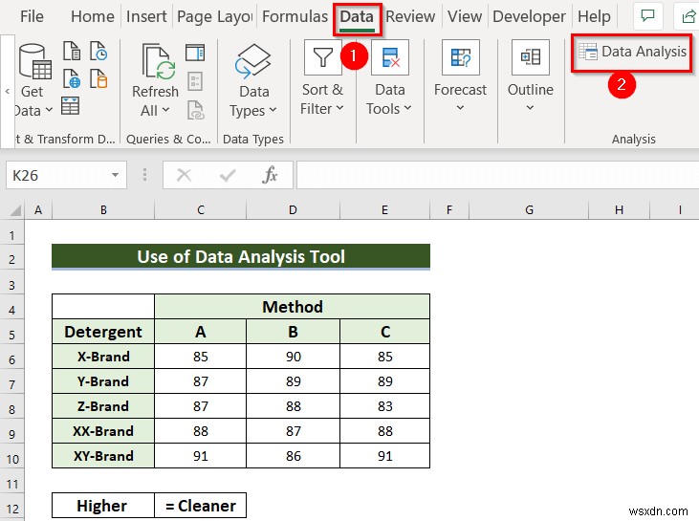This screenshot has width=699, height=521.
Task: Expand the Outline dropdown chevron
Action: [x=530, y=108]
